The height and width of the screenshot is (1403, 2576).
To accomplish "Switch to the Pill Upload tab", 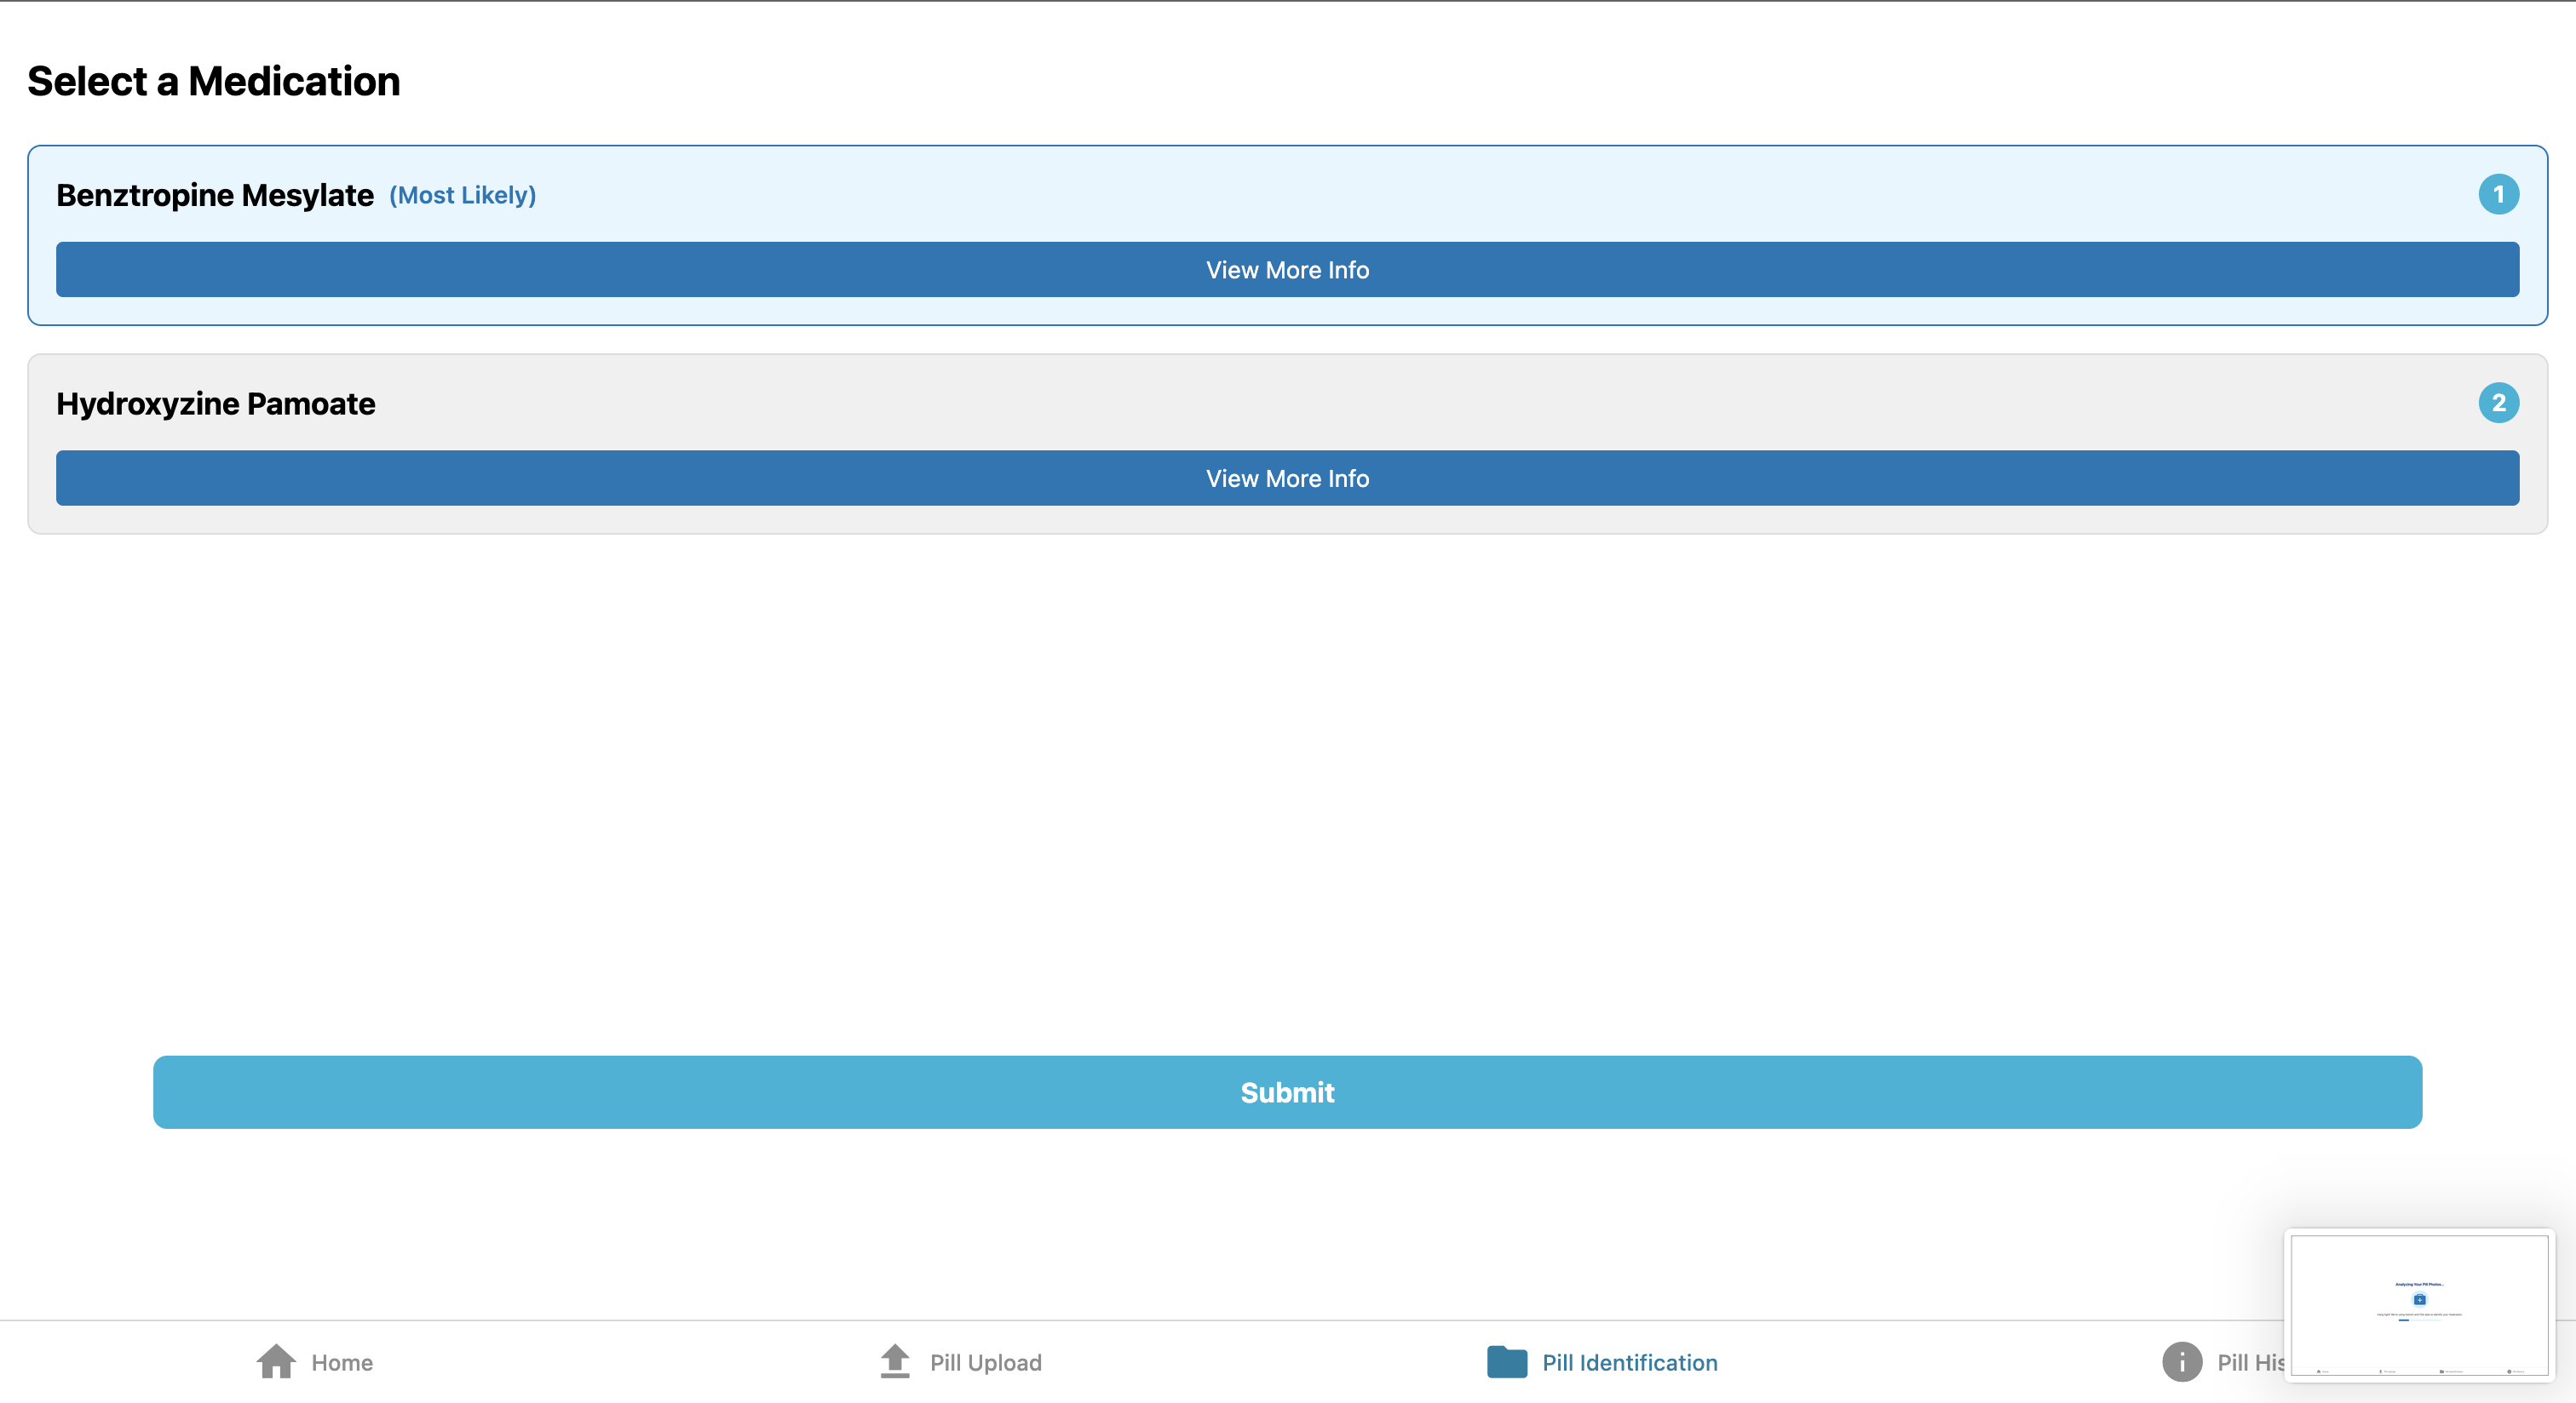I will 985,1363.
